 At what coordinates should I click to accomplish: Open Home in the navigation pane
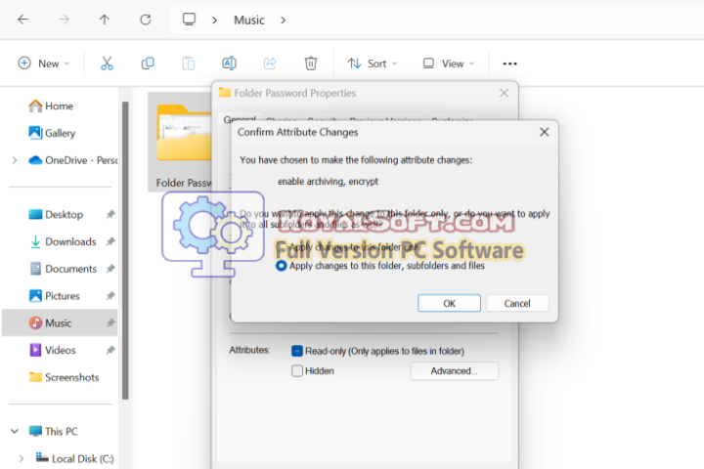click(59, 106)
